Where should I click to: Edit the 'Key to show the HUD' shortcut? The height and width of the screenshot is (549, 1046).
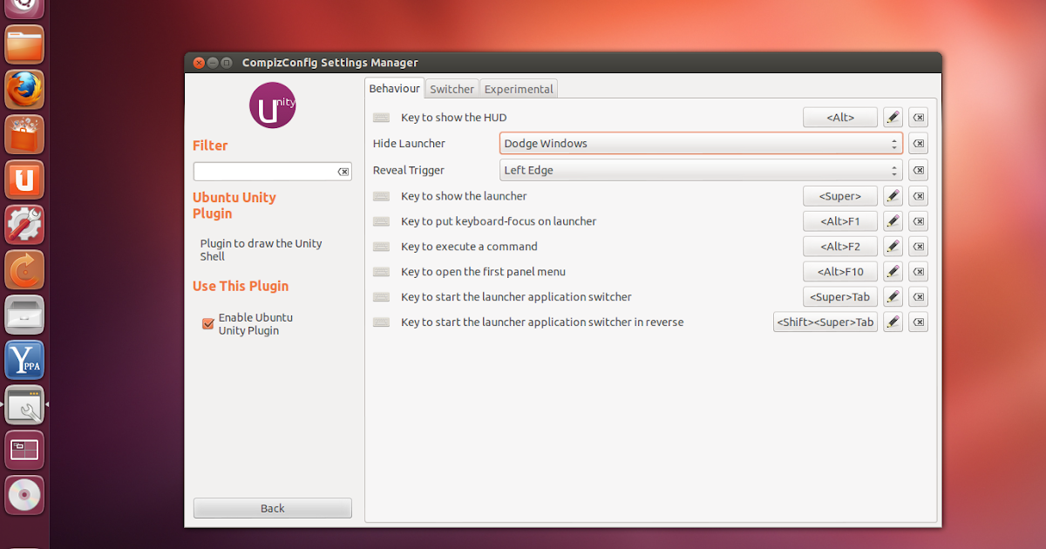892,117
